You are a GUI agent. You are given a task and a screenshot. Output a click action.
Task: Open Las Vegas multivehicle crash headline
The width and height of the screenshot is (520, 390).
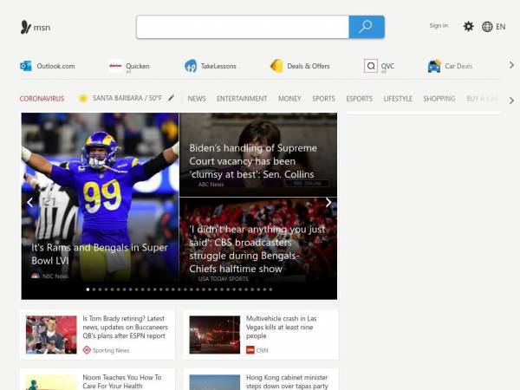click(281, 327)
